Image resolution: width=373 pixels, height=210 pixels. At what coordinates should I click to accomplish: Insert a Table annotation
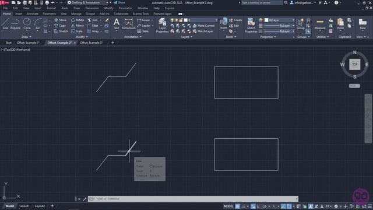[x=143, y=31]
